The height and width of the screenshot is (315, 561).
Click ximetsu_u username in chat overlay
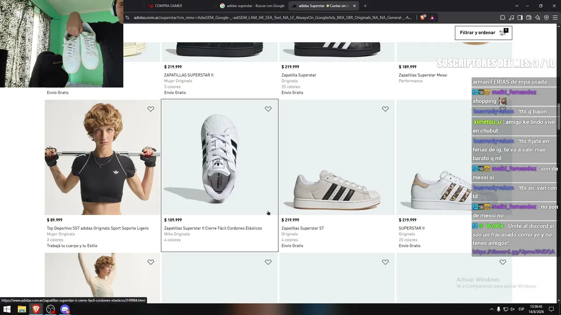(x=487, y=122)
